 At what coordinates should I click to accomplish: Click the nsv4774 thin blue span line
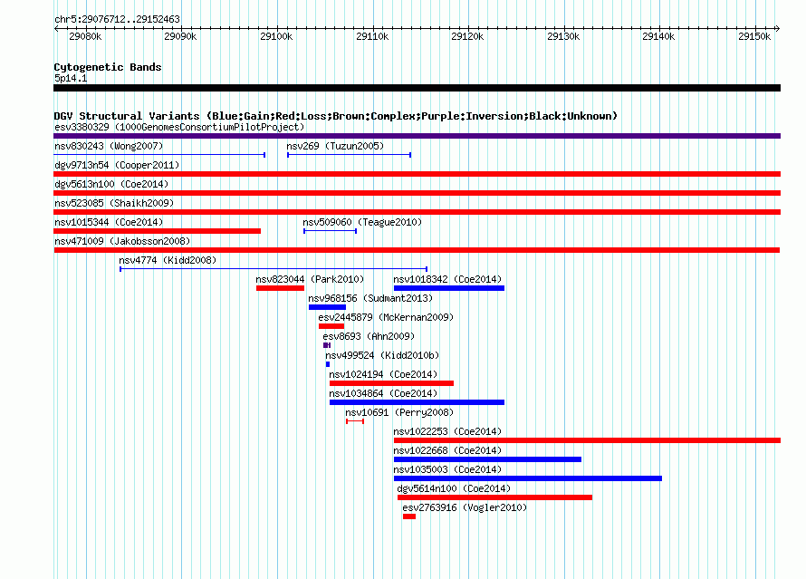click(273, 269)
